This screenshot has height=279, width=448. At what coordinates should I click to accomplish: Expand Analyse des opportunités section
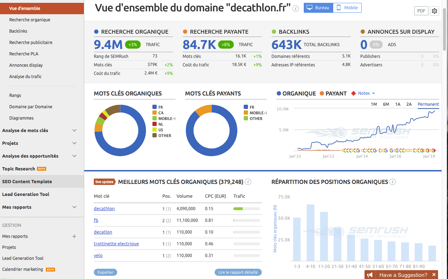click(x=74, y=156)
